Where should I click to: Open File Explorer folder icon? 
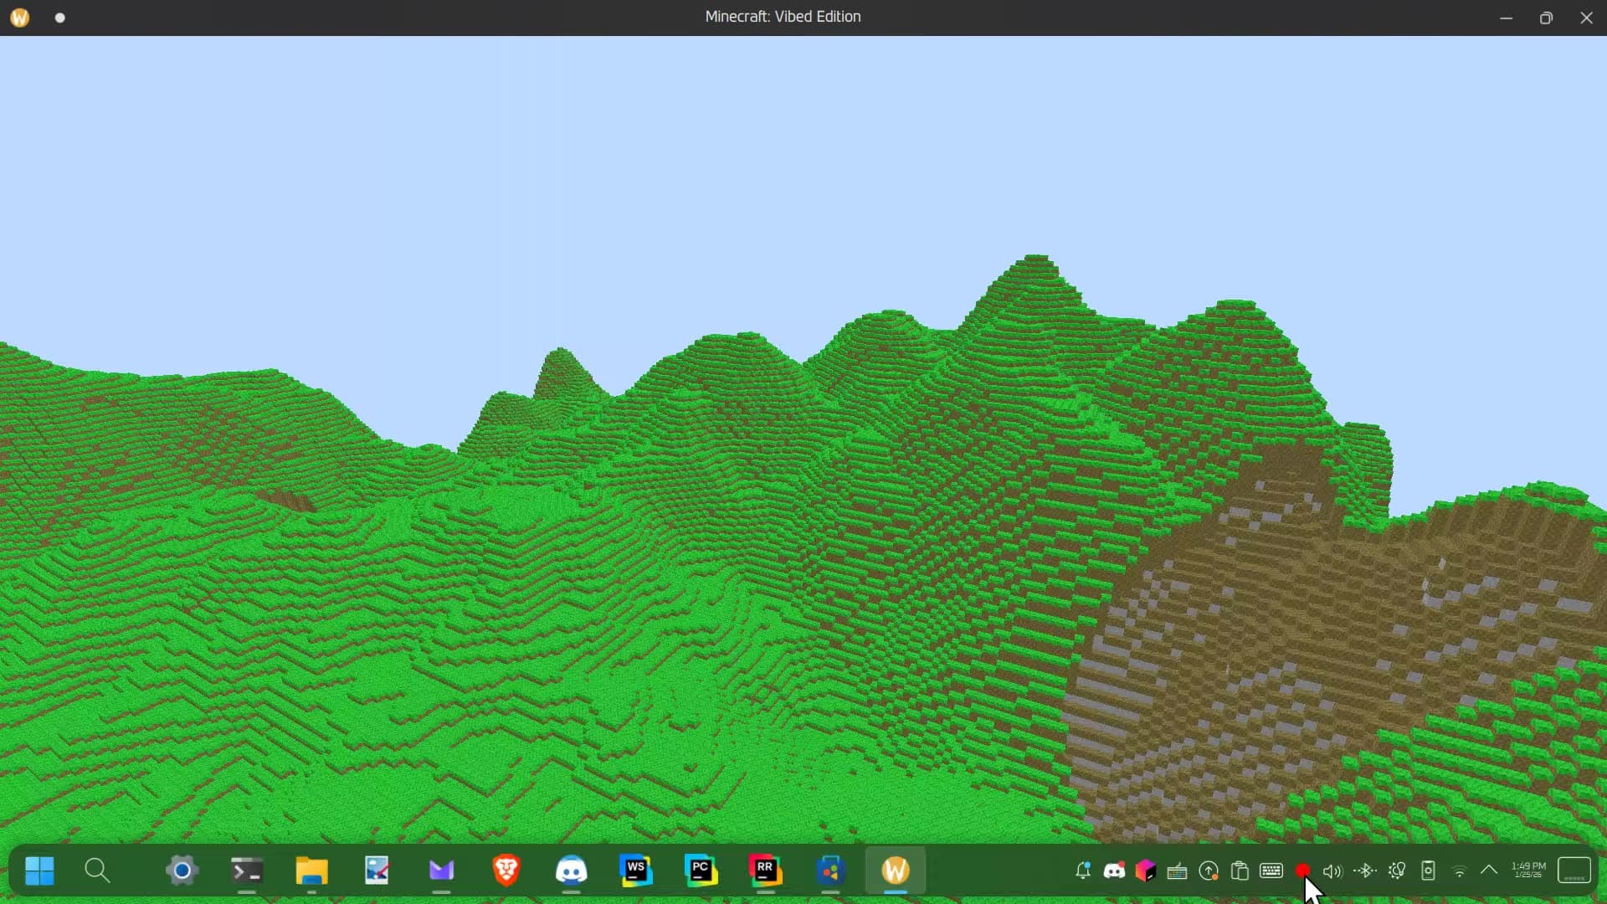point(311,871)
